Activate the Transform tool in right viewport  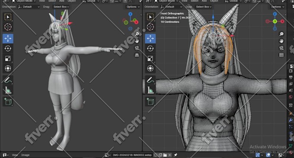click(x=150, y=68)
